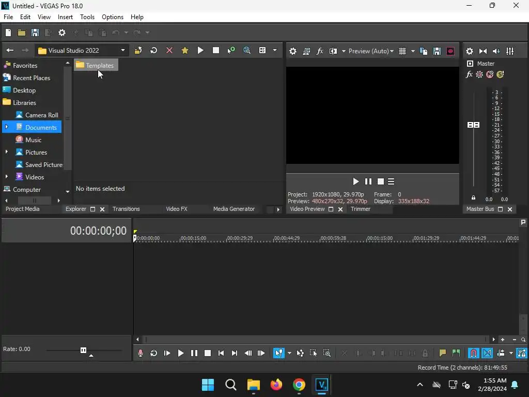Expand the Documents tree node
Viewport: 529px width, 397px height.
pos(6,127)
